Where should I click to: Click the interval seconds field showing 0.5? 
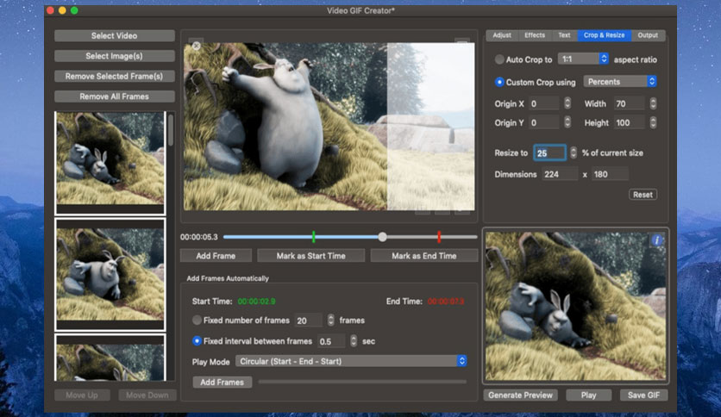click(330, 341)
